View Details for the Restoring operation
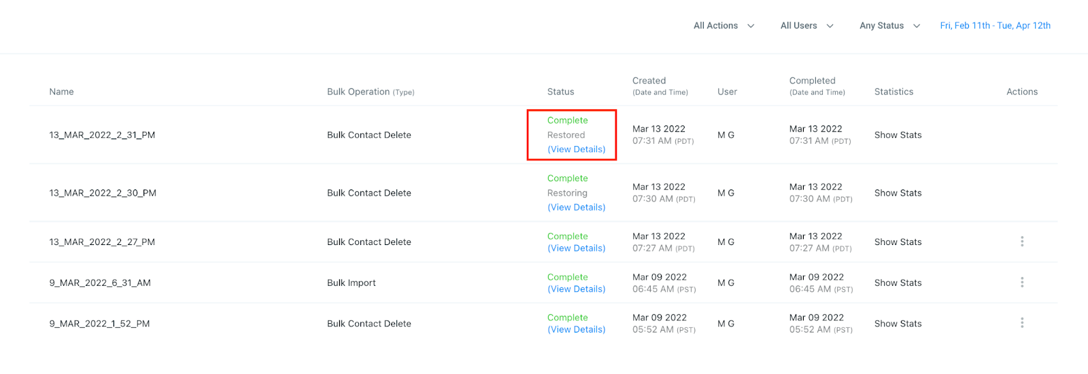The image size is (1088, 374). coord(577,207)
